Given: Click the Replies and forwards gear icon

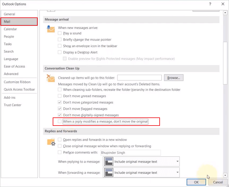Looking at the screenshot, I should tap(51, 142).
